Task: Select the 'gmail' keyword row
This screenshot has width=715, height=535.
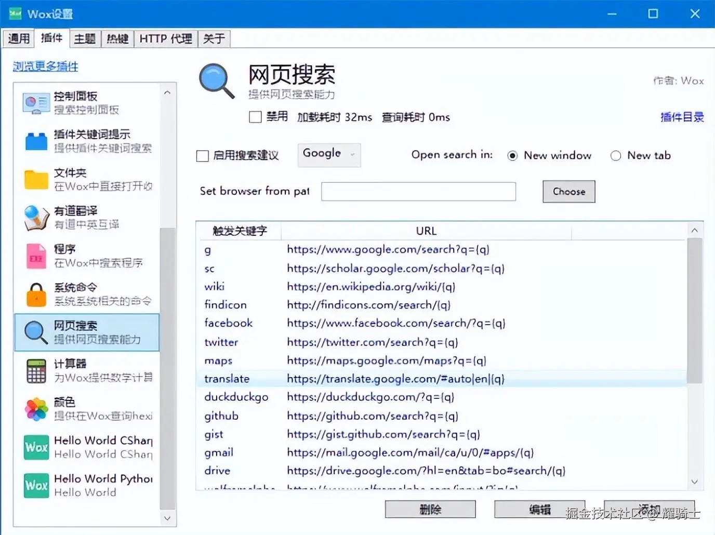Action: click(442, 452)
